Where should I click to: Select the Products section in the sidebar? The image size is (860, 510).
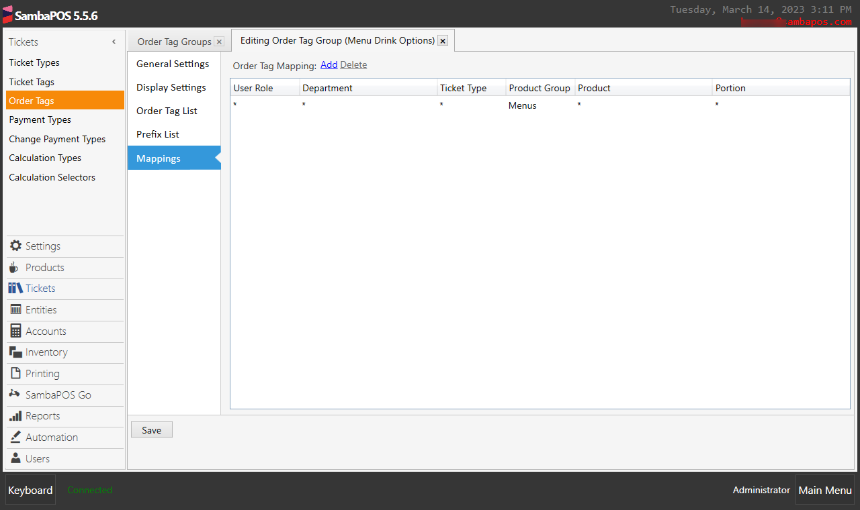(44, 267)
